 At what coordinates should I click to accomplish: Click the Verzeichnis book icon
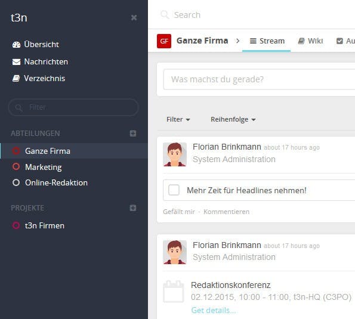point(16,79)
